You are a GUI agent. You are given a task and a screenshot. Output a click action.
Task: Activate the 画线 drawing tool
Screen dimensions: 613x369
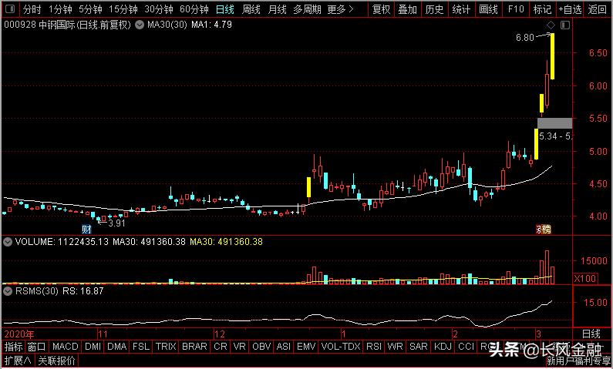pos(488,9)
